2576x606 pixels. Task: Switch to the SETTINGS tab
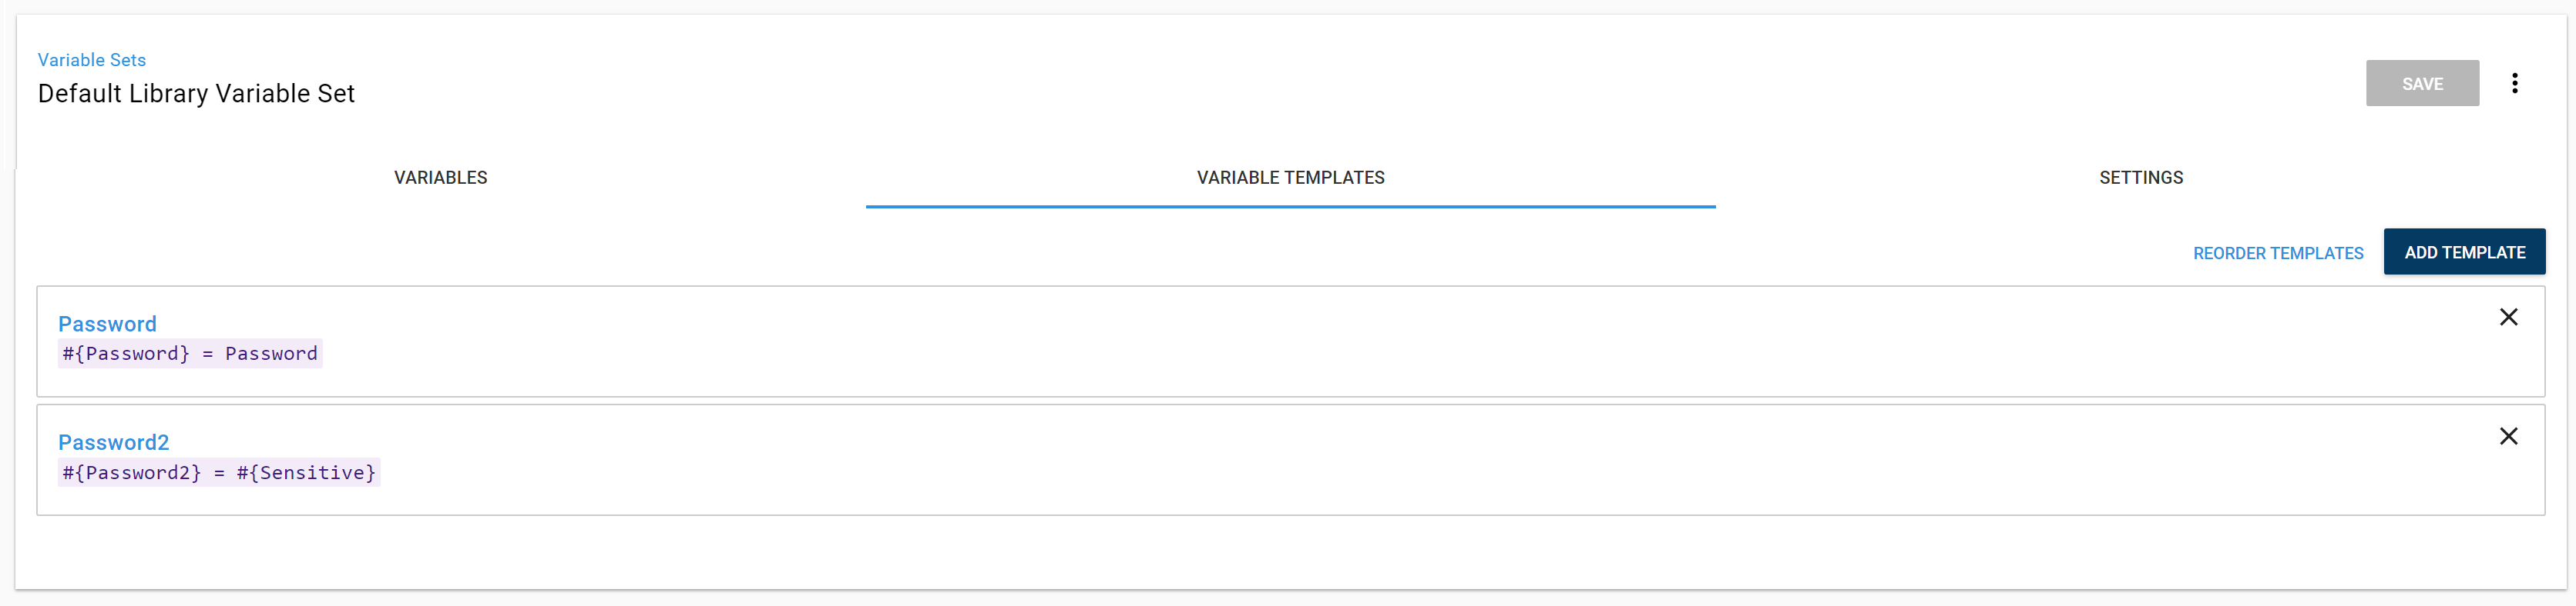tap(2141, 178)
